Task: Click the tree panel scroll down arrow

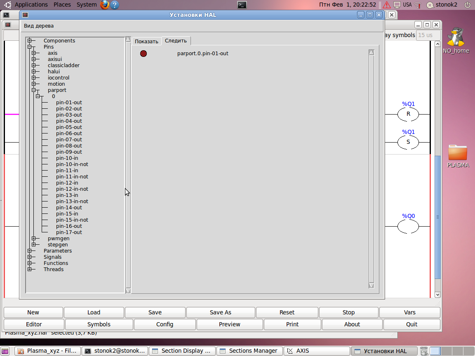Action: coord(128,290)
